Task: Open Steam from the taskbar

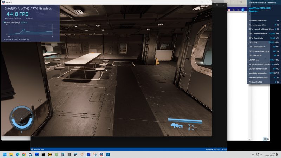Action: [x=31, y=154]
